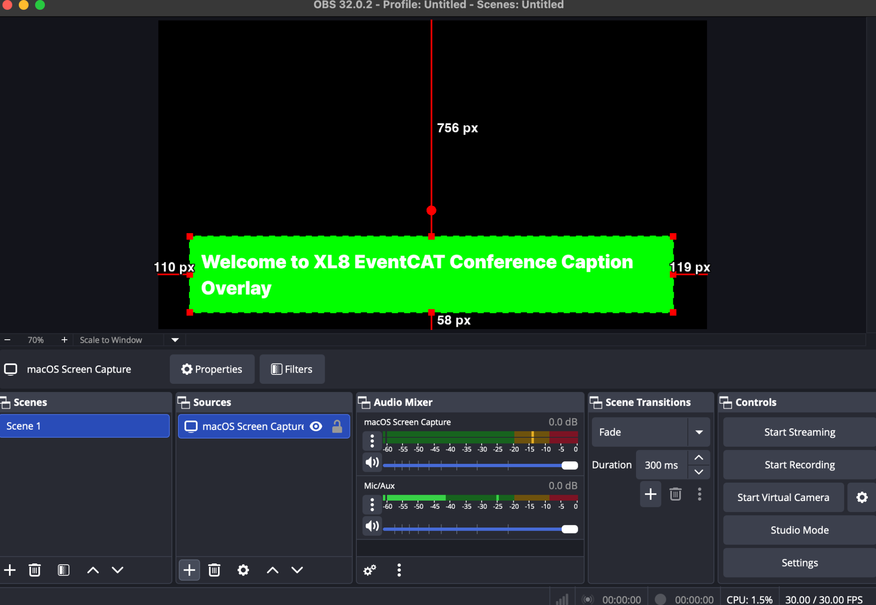Viewport: 876px width, 605px height.
Task: Open the Filters button for the source
Action: tap(292, 369)
